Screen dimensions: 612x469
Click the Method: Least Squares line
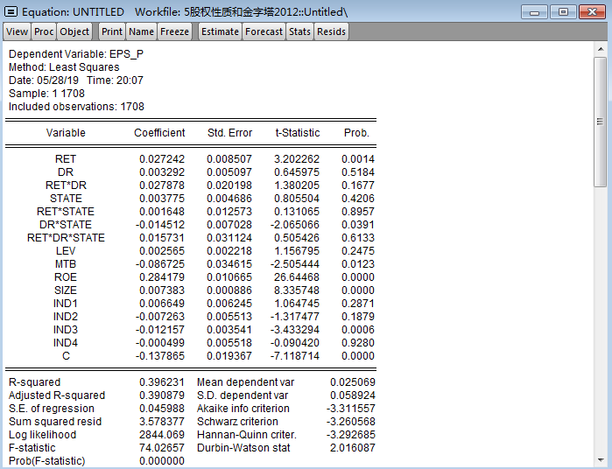click(x=64, y=67)
